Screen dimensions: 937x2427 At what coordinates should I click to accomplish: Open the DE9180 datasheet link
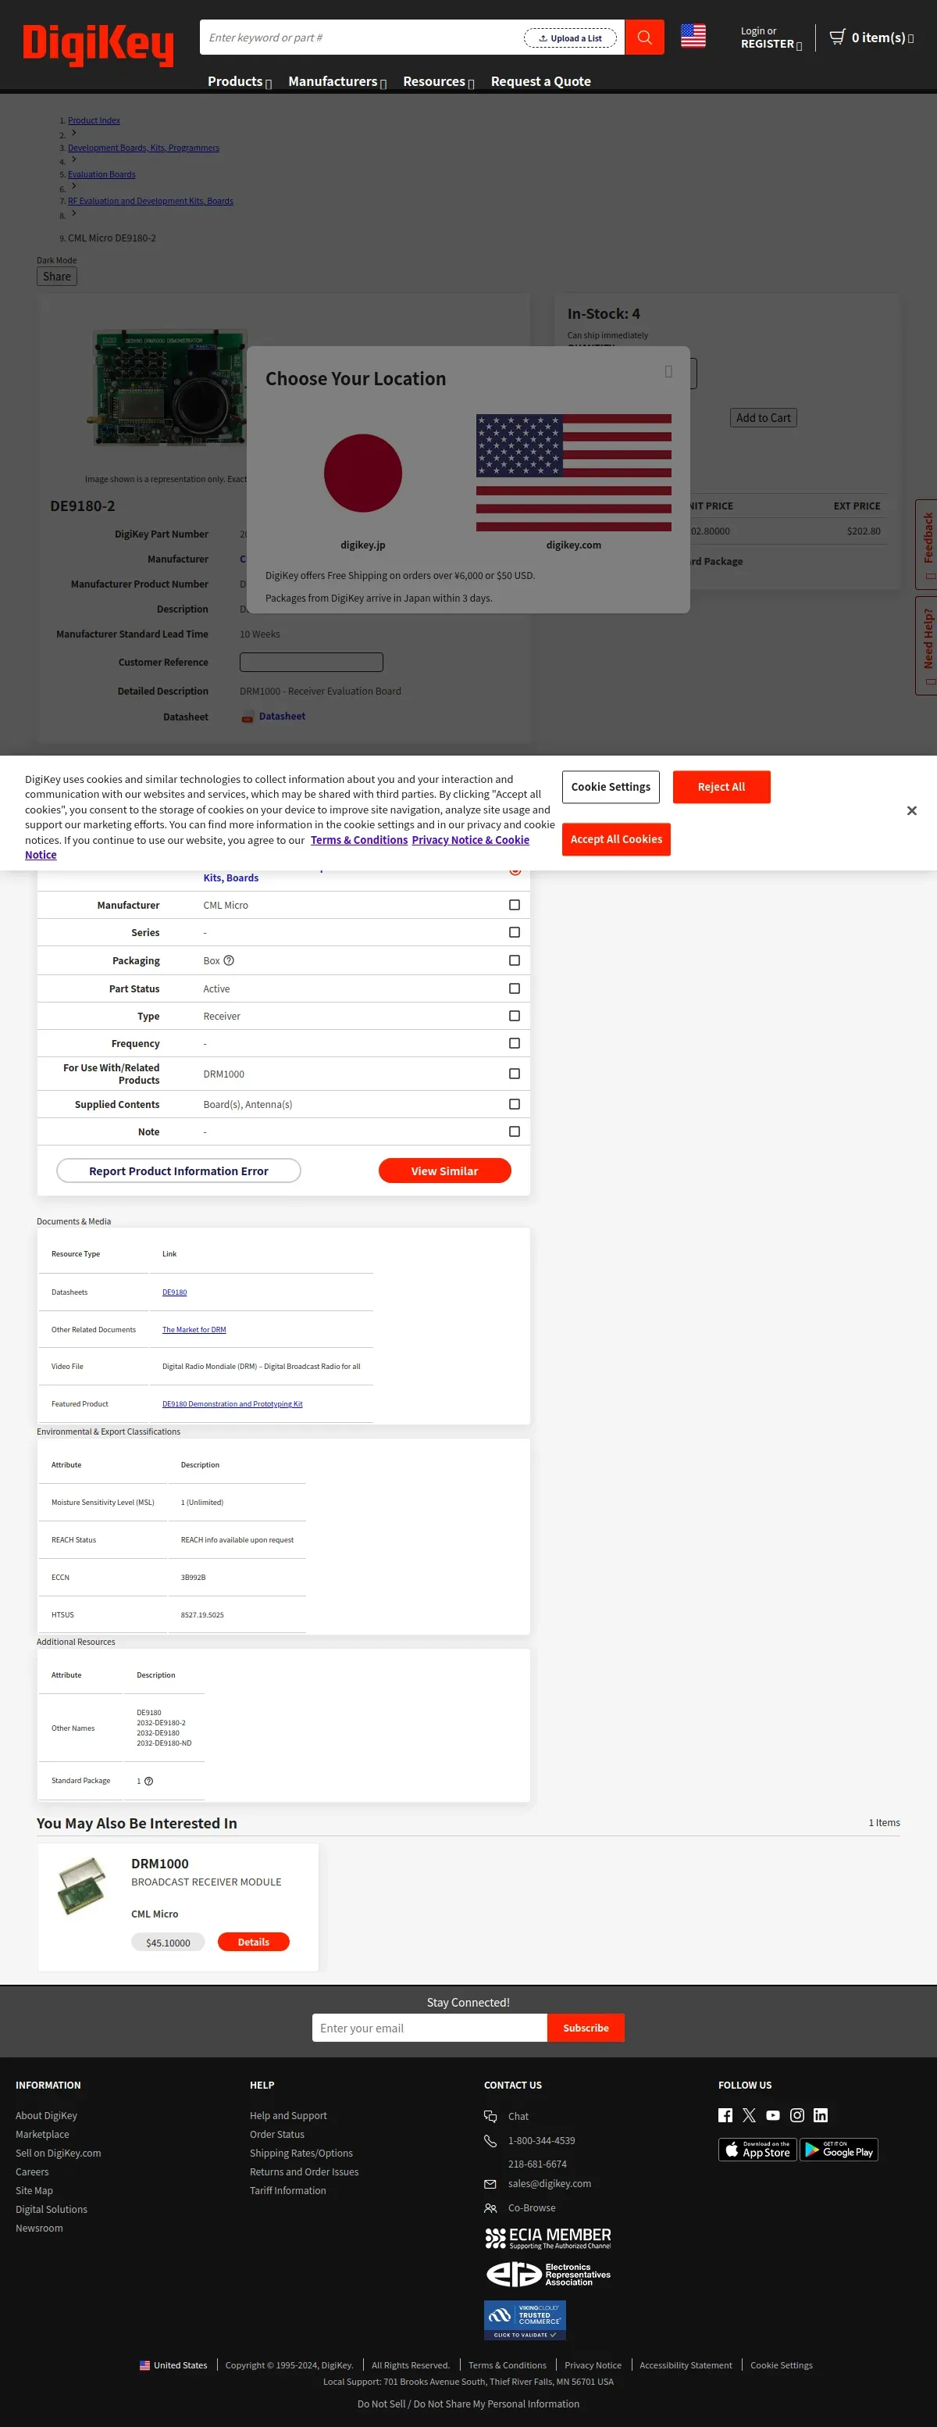pyautogui.click(x=174, y=1292)
